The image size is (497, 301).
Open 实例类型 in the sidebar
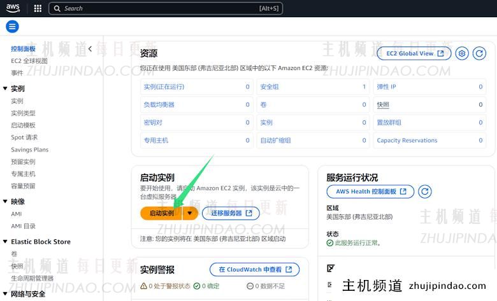pos(23,113)
